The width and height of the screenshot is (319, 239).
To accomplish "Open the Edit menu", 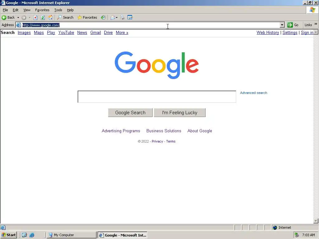I will [16, 10].
